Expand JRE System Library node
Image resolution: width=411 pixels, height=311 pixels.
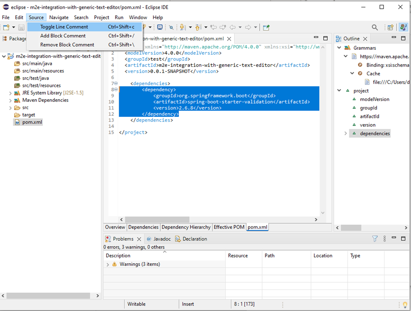(10, 93)
